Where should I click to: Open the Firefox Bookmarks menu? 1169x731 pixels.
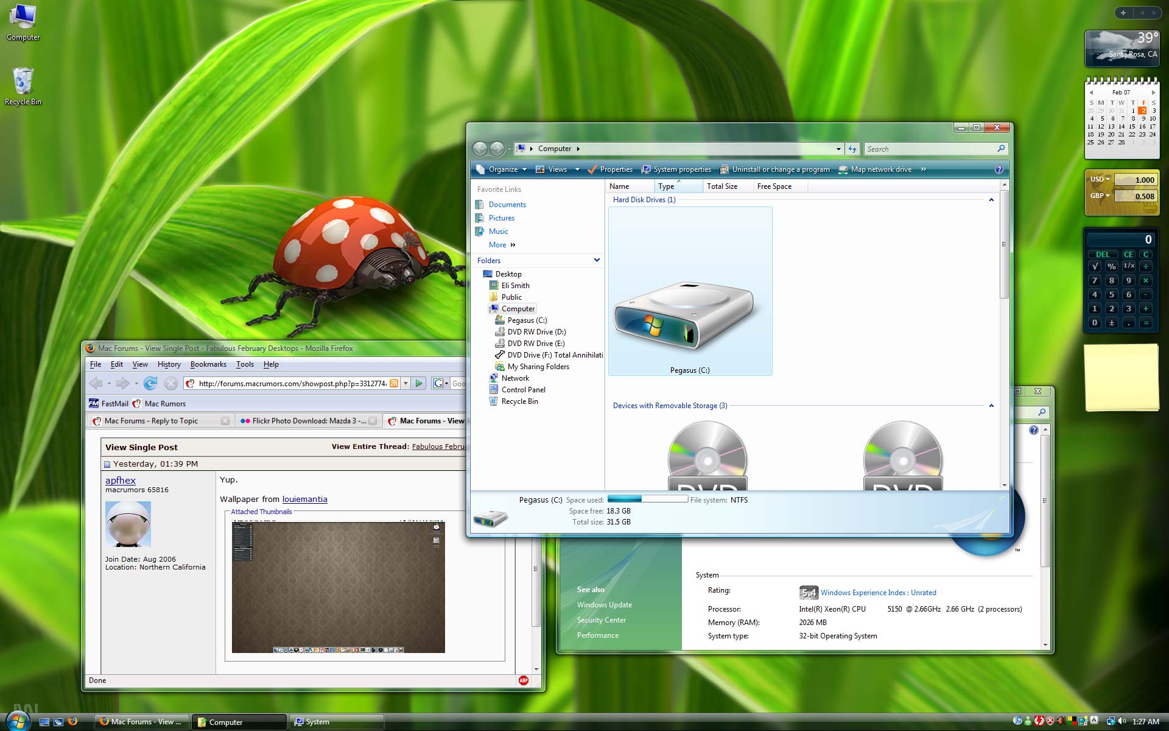point(208,364)
